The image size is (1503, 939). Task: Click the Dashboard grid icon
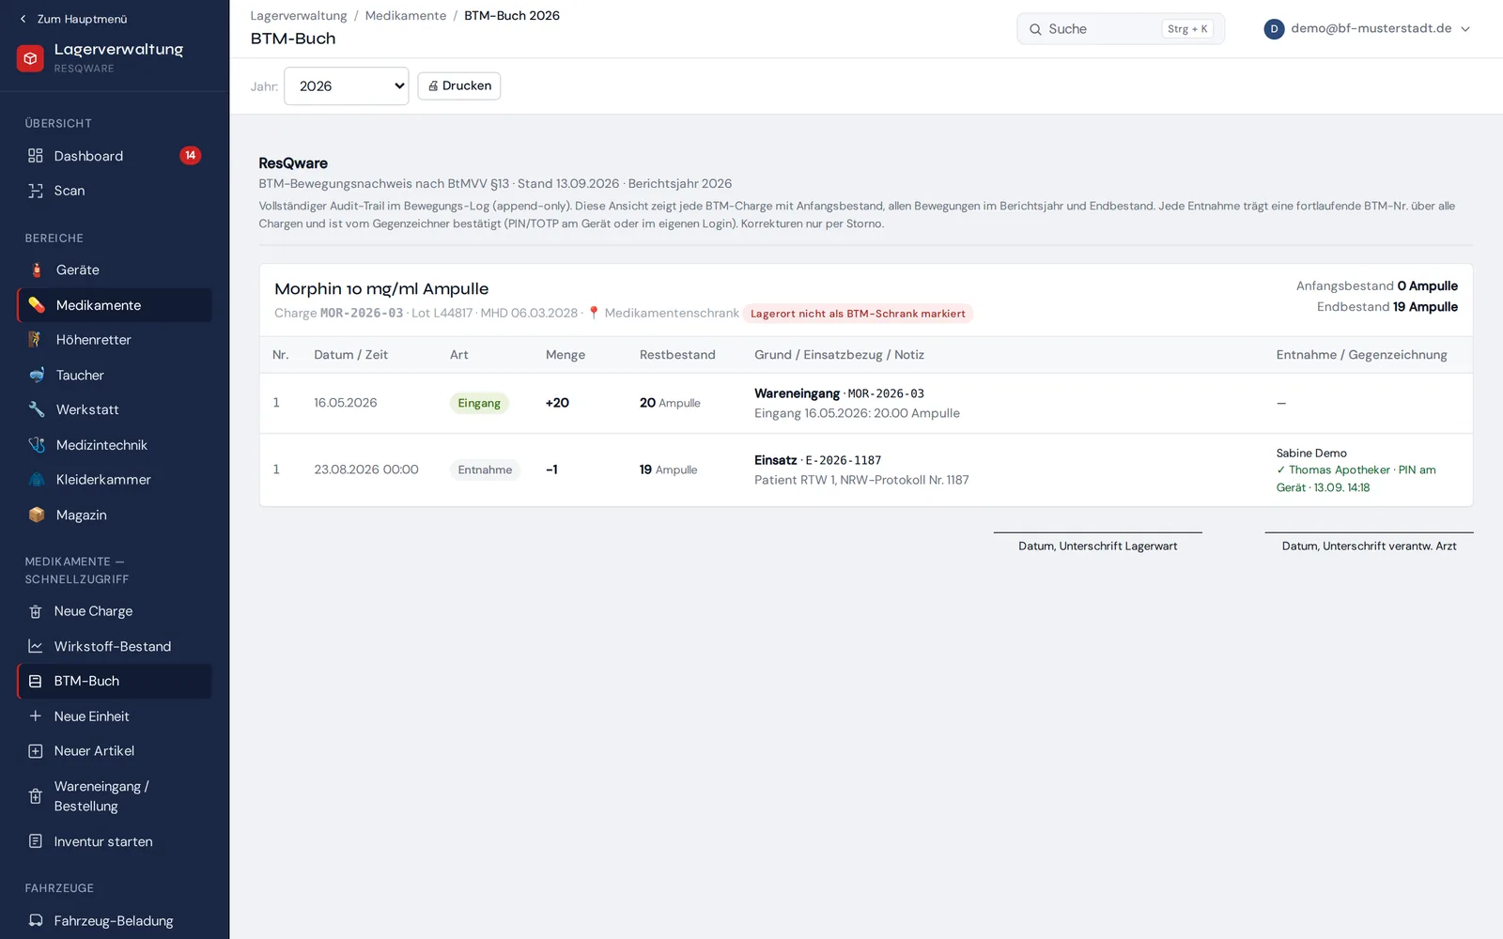[x=36, y=156]
